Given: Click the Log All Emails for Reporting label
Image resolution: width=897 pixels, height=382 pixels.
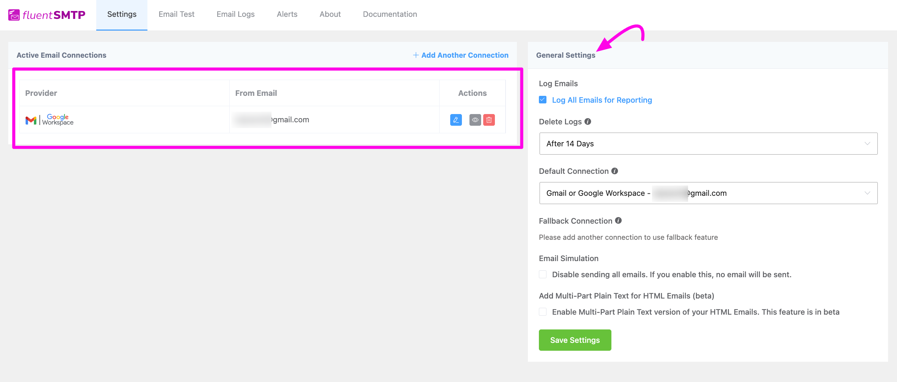Looking at the screenshot, I should click(602, 100).
